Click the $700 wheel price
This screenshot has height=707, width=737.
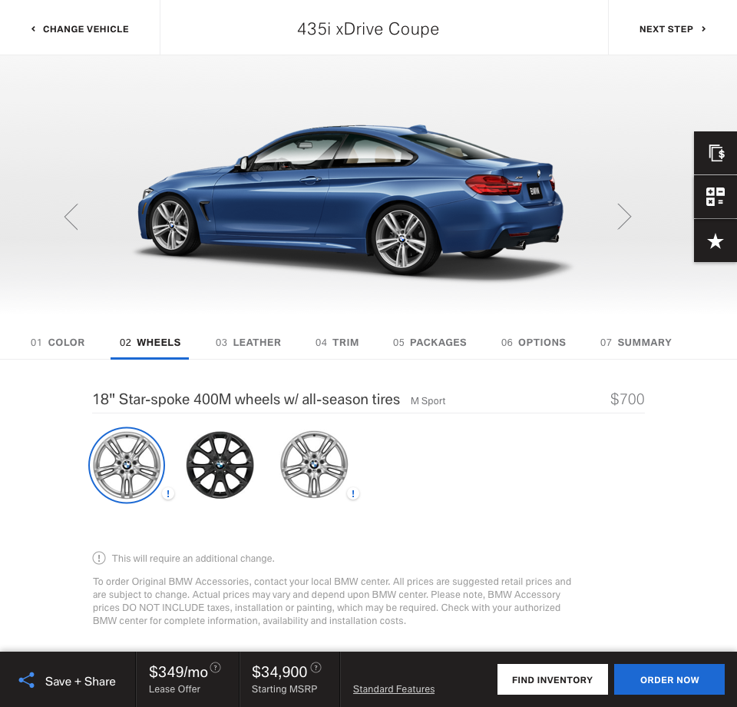click(x=627, y=400)
